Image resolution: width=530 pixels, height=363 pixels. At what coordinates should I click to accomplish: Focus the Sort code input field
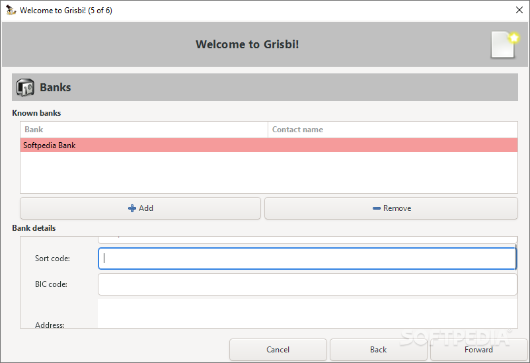click(x=307, y=259)
